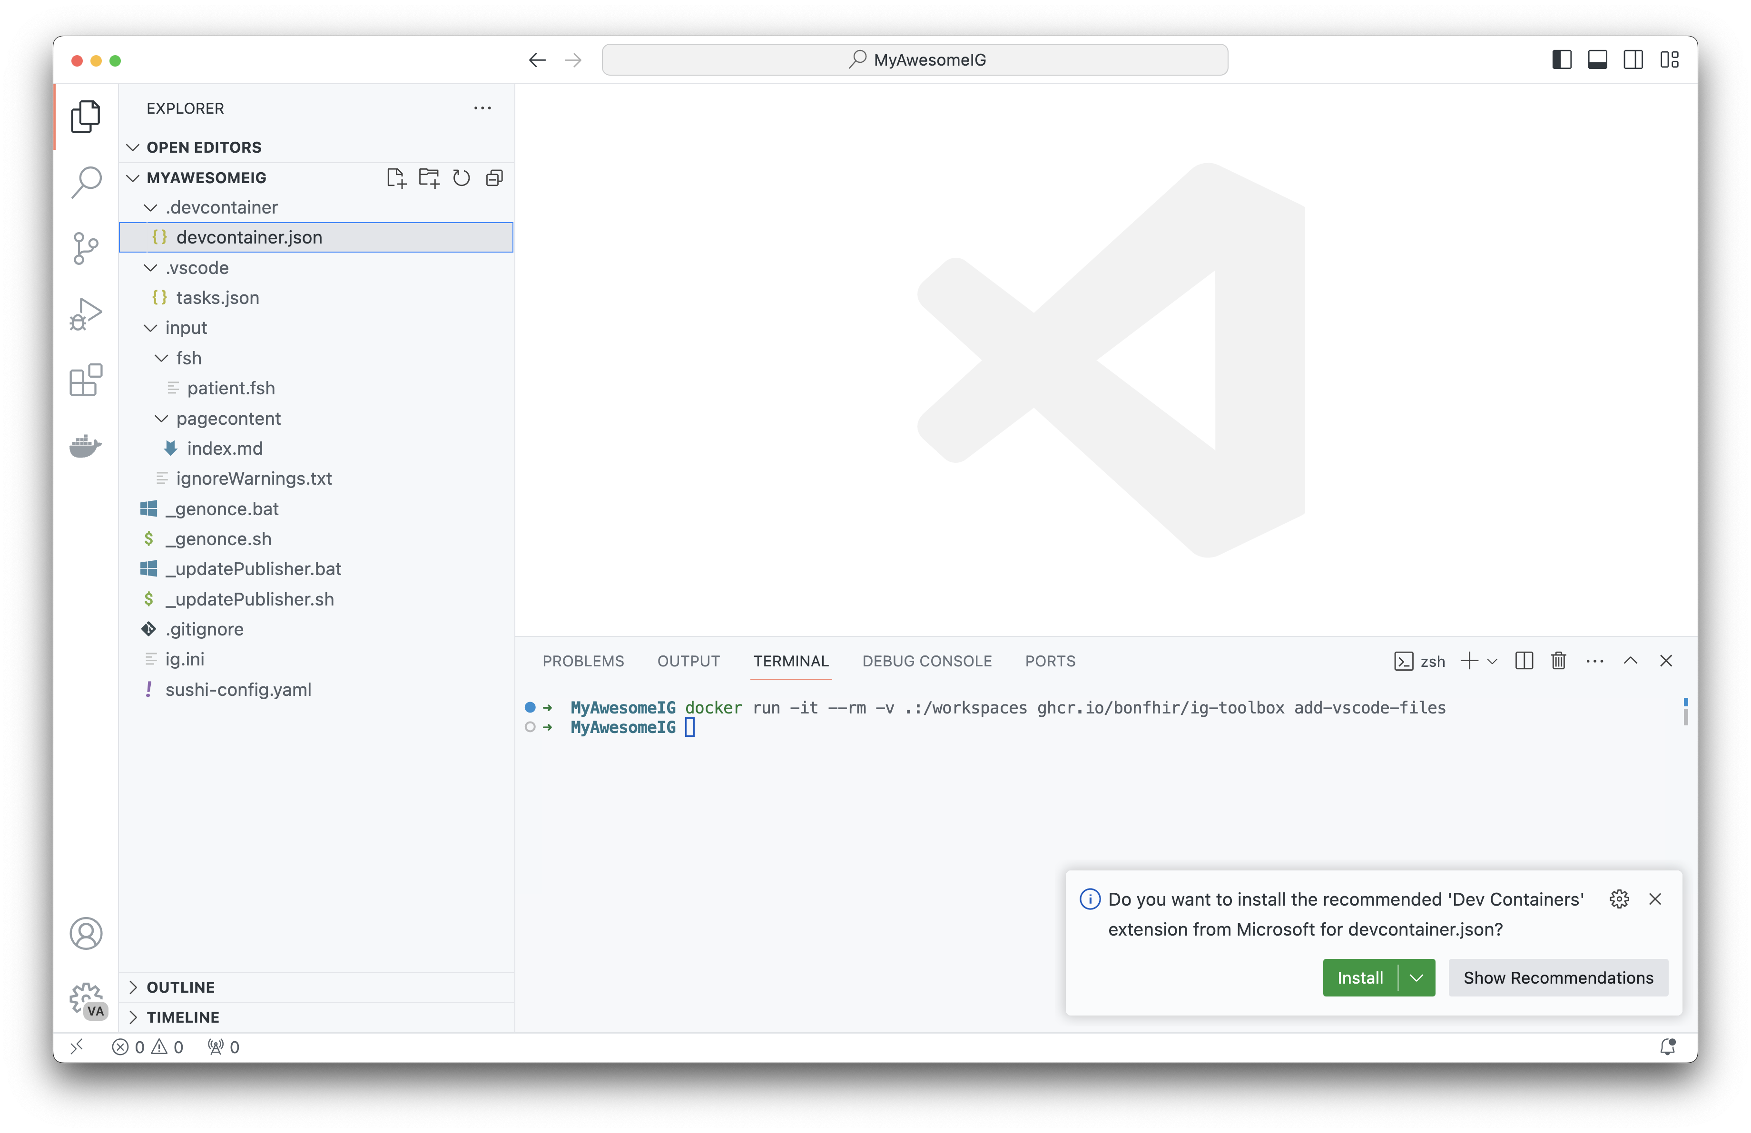Screen dimensions: 1751x1133
Task: Expand the OUTLINE section
Action: coord(316,986)
